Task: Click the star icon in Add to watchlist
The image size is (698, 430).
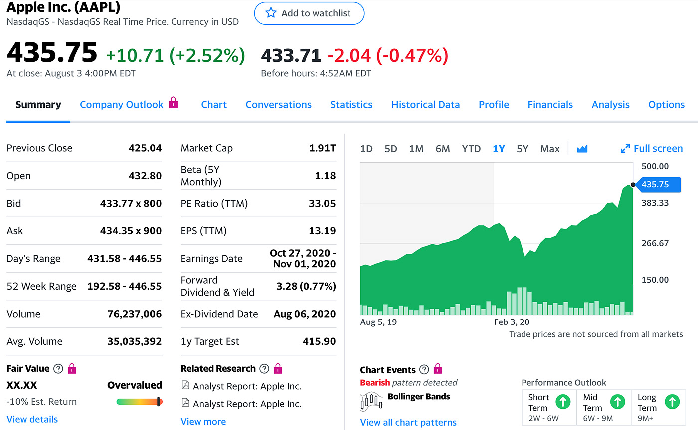Action: [x=271, y=13]
